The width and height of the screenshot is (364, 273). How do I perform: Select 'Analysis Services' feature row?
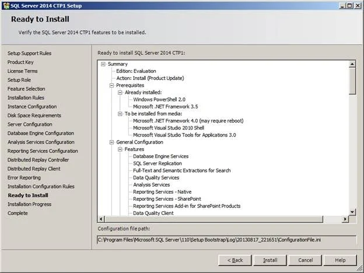(151, 185)
